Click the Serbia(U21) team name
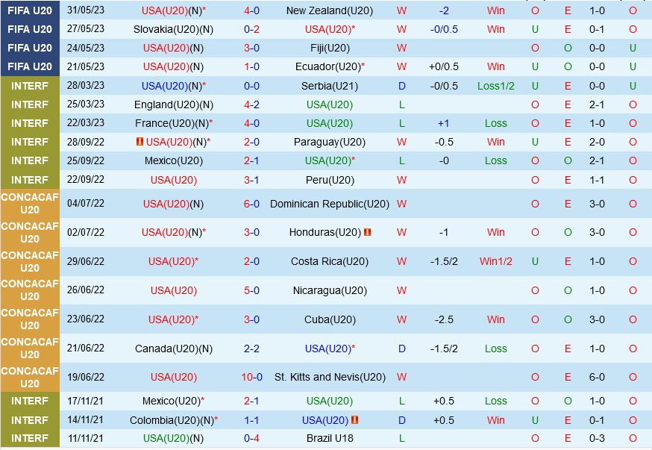The image size is (652, 450). pos(330,86)
